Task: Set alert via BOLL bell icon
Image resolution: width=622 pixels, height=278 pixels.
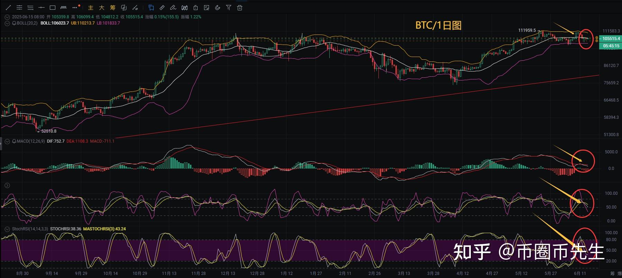Action: [14, 23]
